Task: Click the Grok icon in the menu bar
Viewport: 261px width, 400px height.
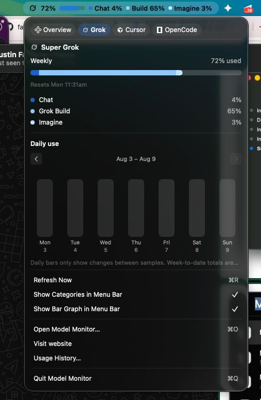Action: point(33,8)
